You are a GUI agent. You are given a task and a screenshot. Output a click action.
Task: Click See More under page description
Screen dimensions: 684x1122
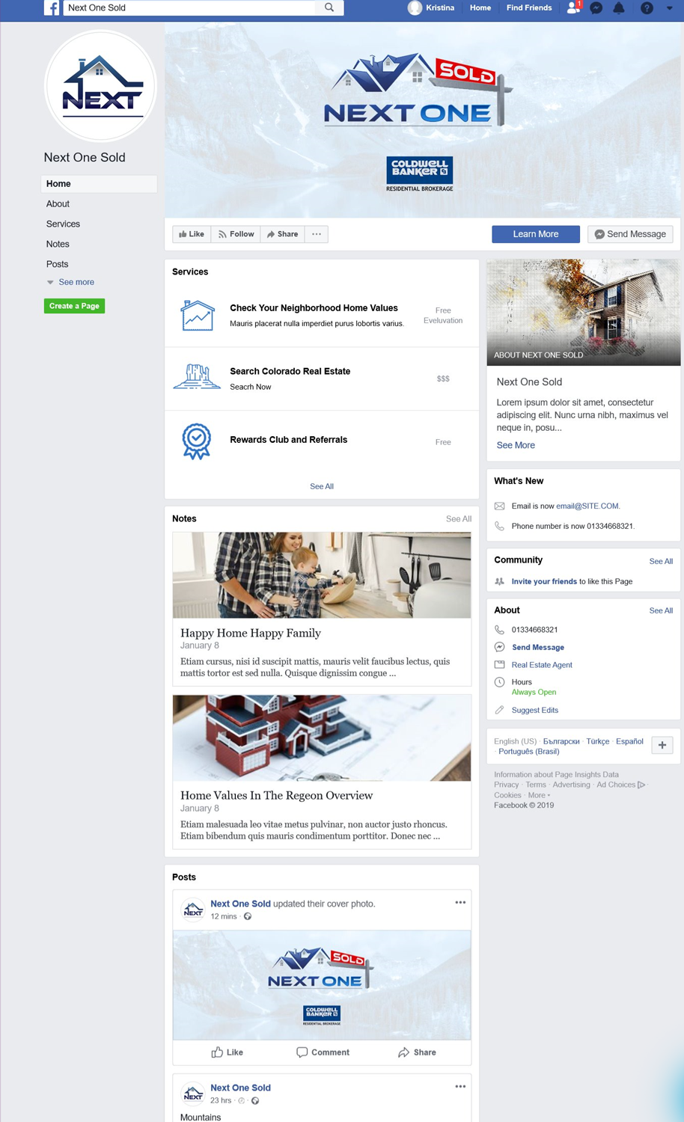pos(516,446)
